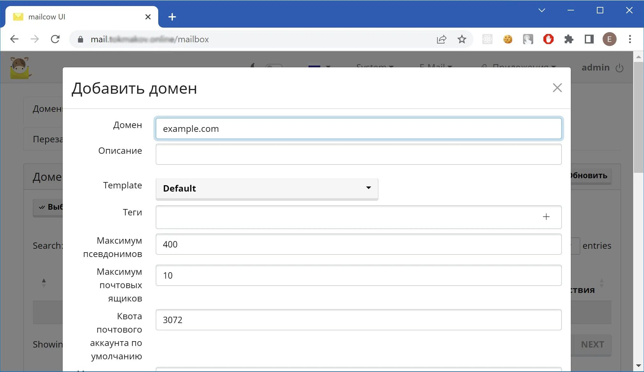Click the Домен input field
This screenshot has width=644, height=372.
[x=358, y=129]
